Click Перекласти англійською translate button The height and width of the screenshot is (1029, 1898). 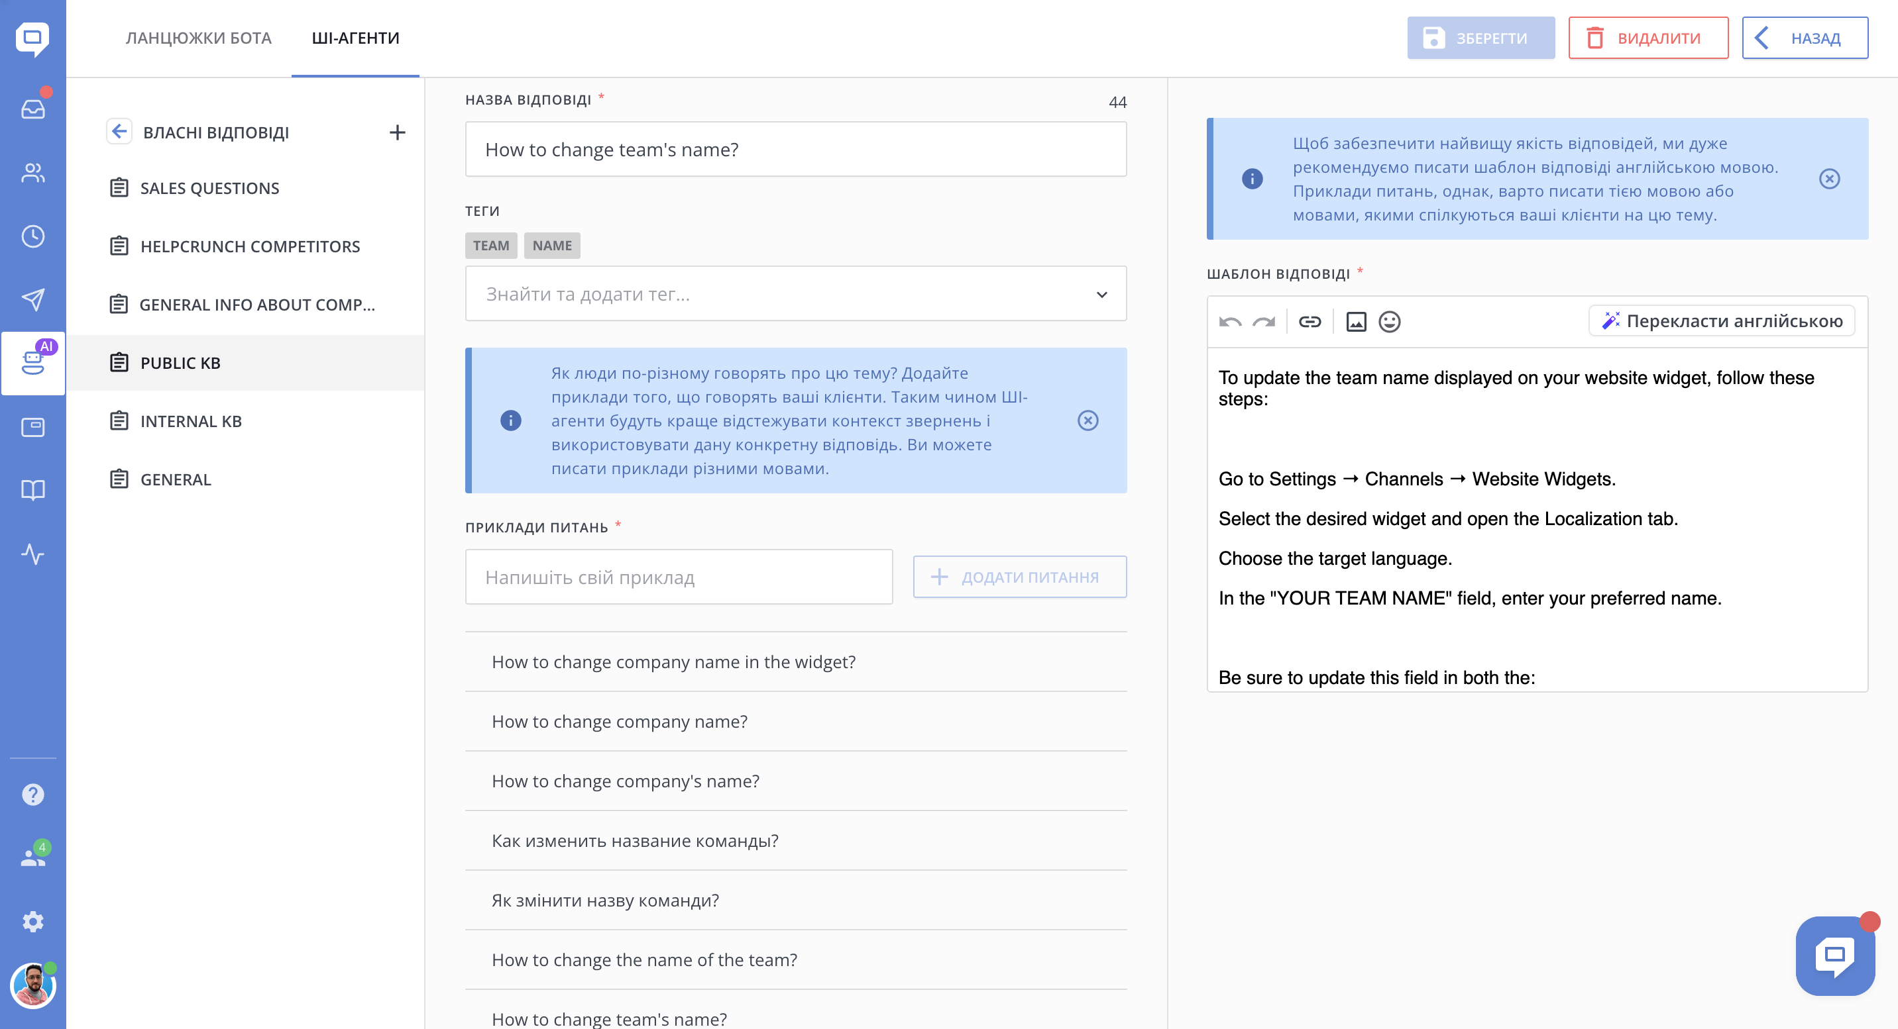pos(1722,321)
